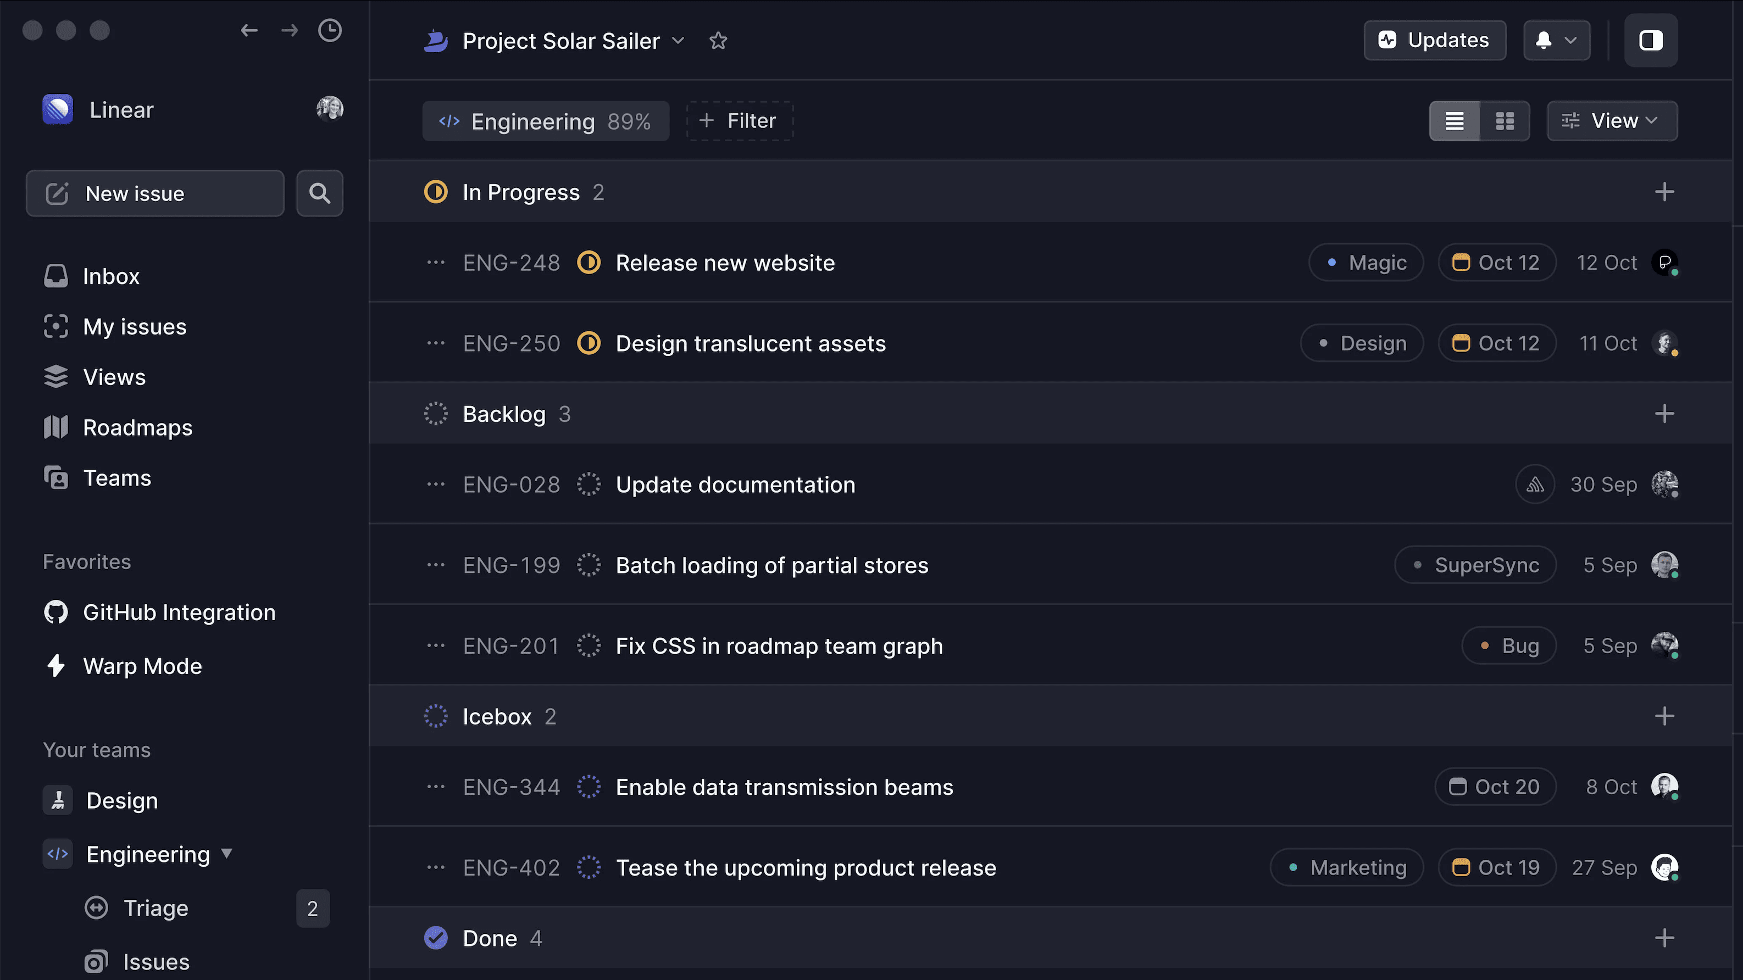1743x980 pixels.
Task: Switch to board grid layout view
Action: pos(1505,121)
